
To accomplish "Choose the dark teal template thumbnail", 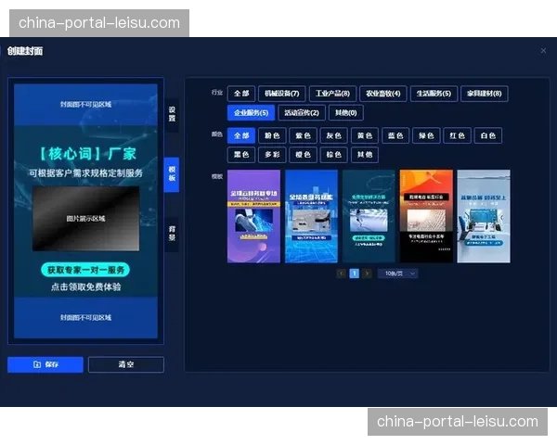I will (369, 216).
